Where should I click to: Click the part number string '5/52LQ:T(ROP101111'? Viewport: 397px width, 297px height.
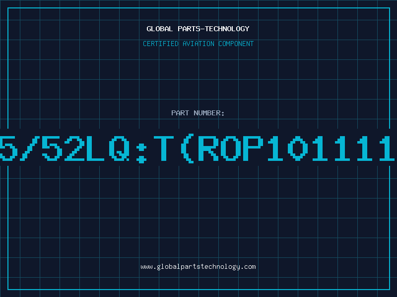coord(197,148)
